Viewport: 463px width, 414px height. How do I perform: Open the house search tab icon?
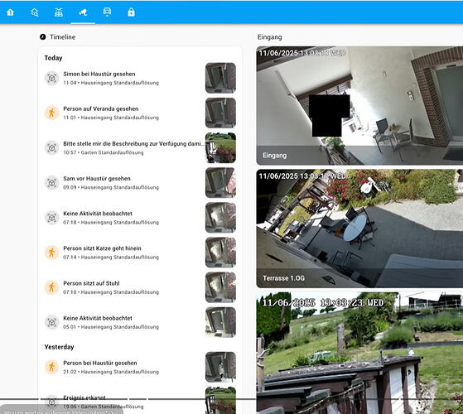(x=35, y=12)
